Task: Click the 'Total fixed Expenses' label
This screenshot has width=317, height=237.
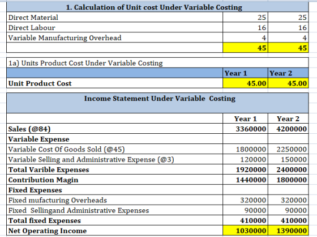Action: click(114, 221)
